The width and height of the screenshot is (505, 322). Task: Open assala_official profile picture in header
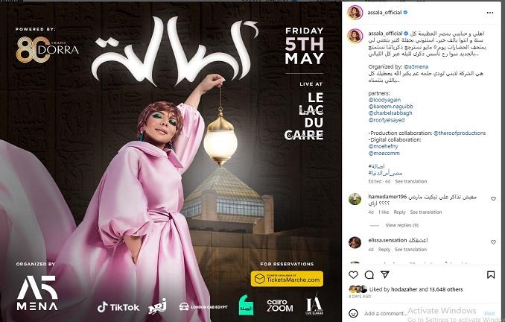(x=355, y=13)
